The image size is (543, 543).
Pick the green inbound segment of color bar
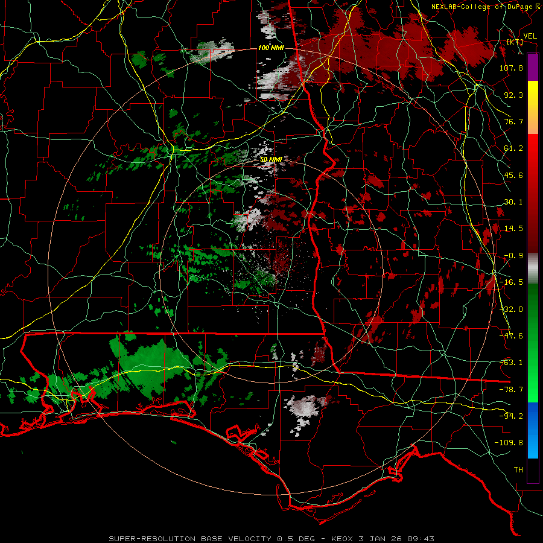pos(533,343)
